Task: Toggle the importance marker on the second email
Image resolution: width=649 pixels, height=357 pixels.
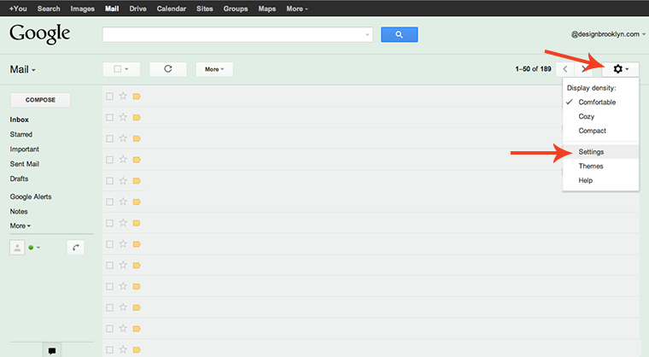Action: (137, 118)
